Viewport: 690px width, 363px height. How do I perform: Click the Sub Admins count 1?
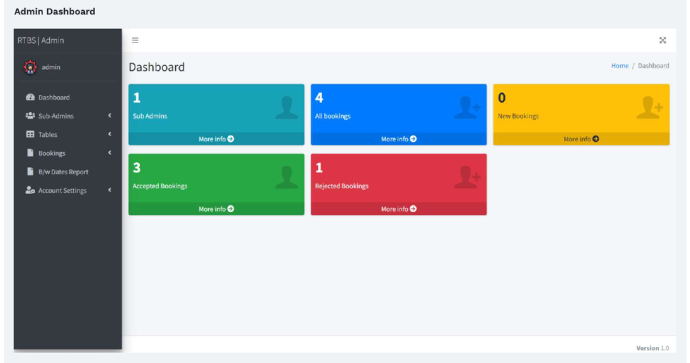click(137, 98)
